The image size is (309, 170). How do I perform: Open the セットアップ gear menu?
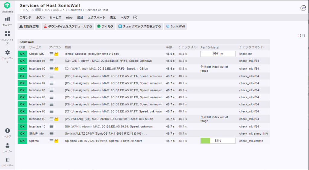tap(7, 56)
